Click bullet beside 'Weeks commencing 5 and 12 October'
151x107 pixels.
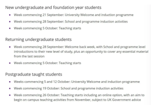pyautogui.click(x=10, y=82)
